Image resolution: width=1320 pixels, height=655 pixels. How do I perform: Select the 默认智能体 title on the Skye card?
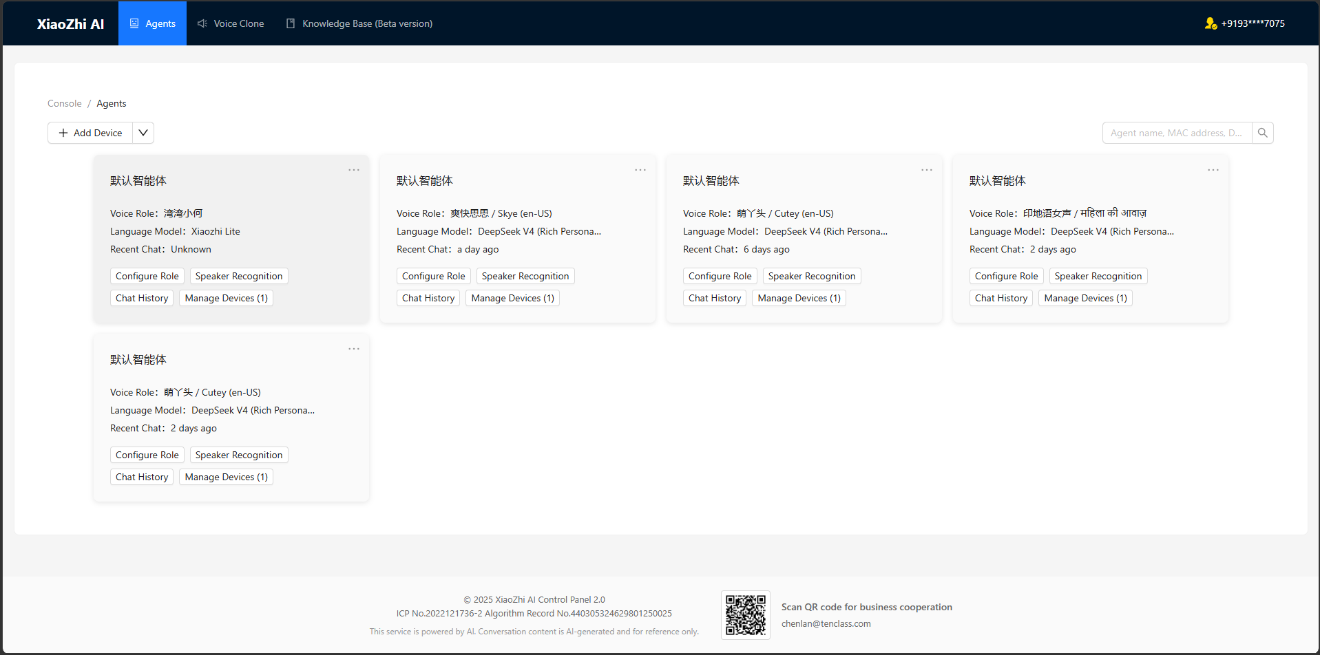pos(425,181)
